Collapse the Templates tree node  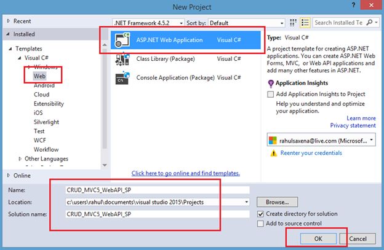click(10, 49)
